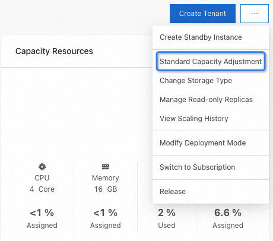This screenshot has width=273, height=241.
Task: Click the 2 % Used statistic
Action: click(x=167, y=218)
